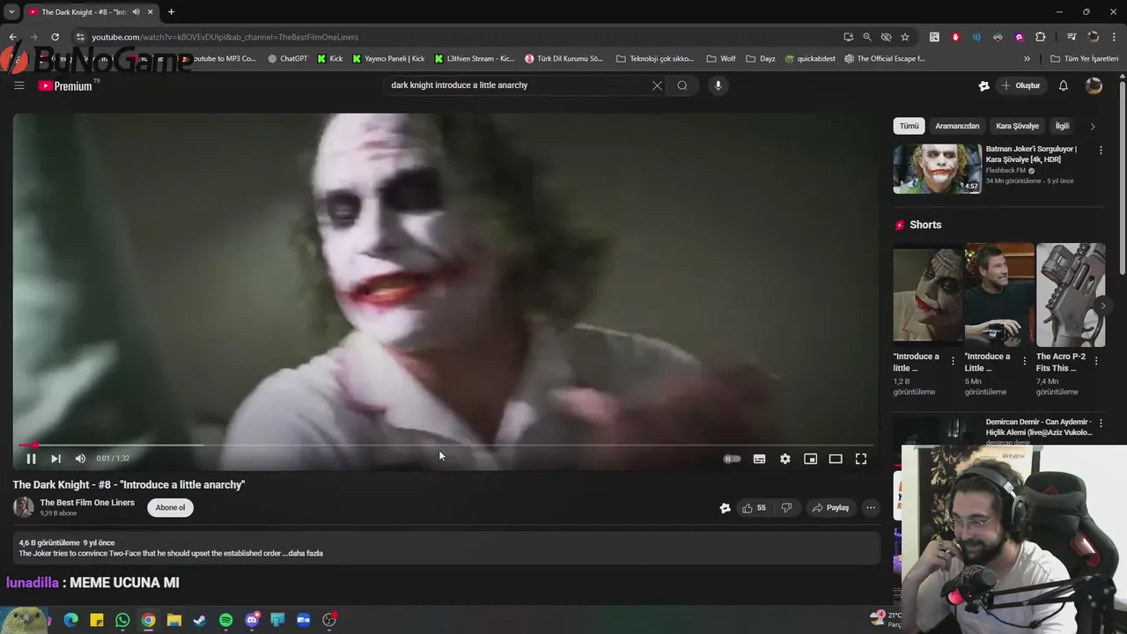Viewport: 1127px width, 634px height.
Task: Share the video with Paylaş
Action: pos(831,508)
